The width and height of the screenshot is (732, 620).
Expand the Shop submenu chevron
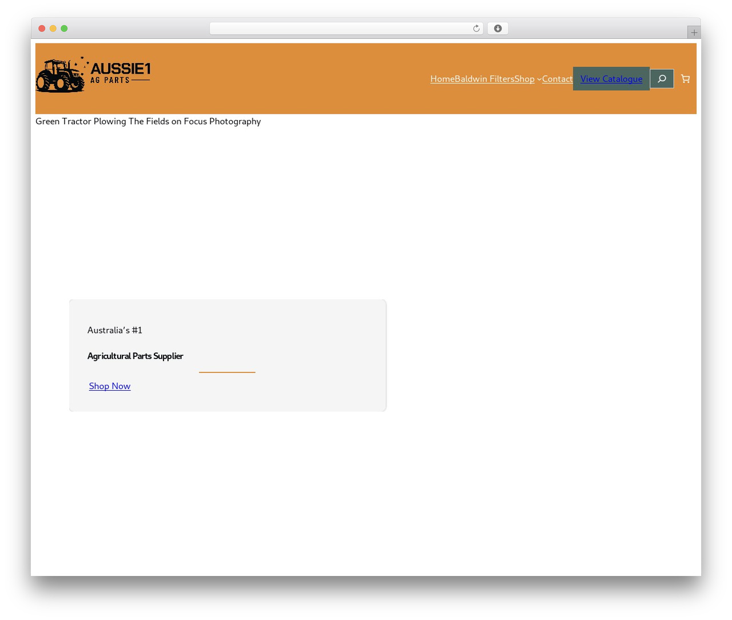tap(539, 80)
